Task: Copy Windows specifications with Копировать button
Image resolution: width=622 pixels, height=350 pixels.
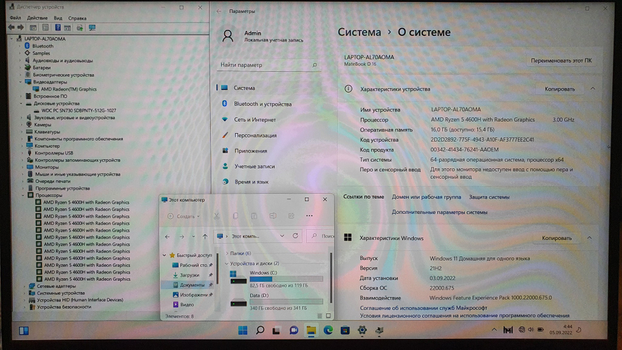Action: pyautogui.click(x=557, y=238)
